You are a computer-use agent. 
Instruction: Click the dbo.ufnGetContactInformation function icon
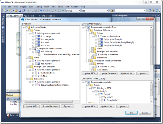click(39, 85)
